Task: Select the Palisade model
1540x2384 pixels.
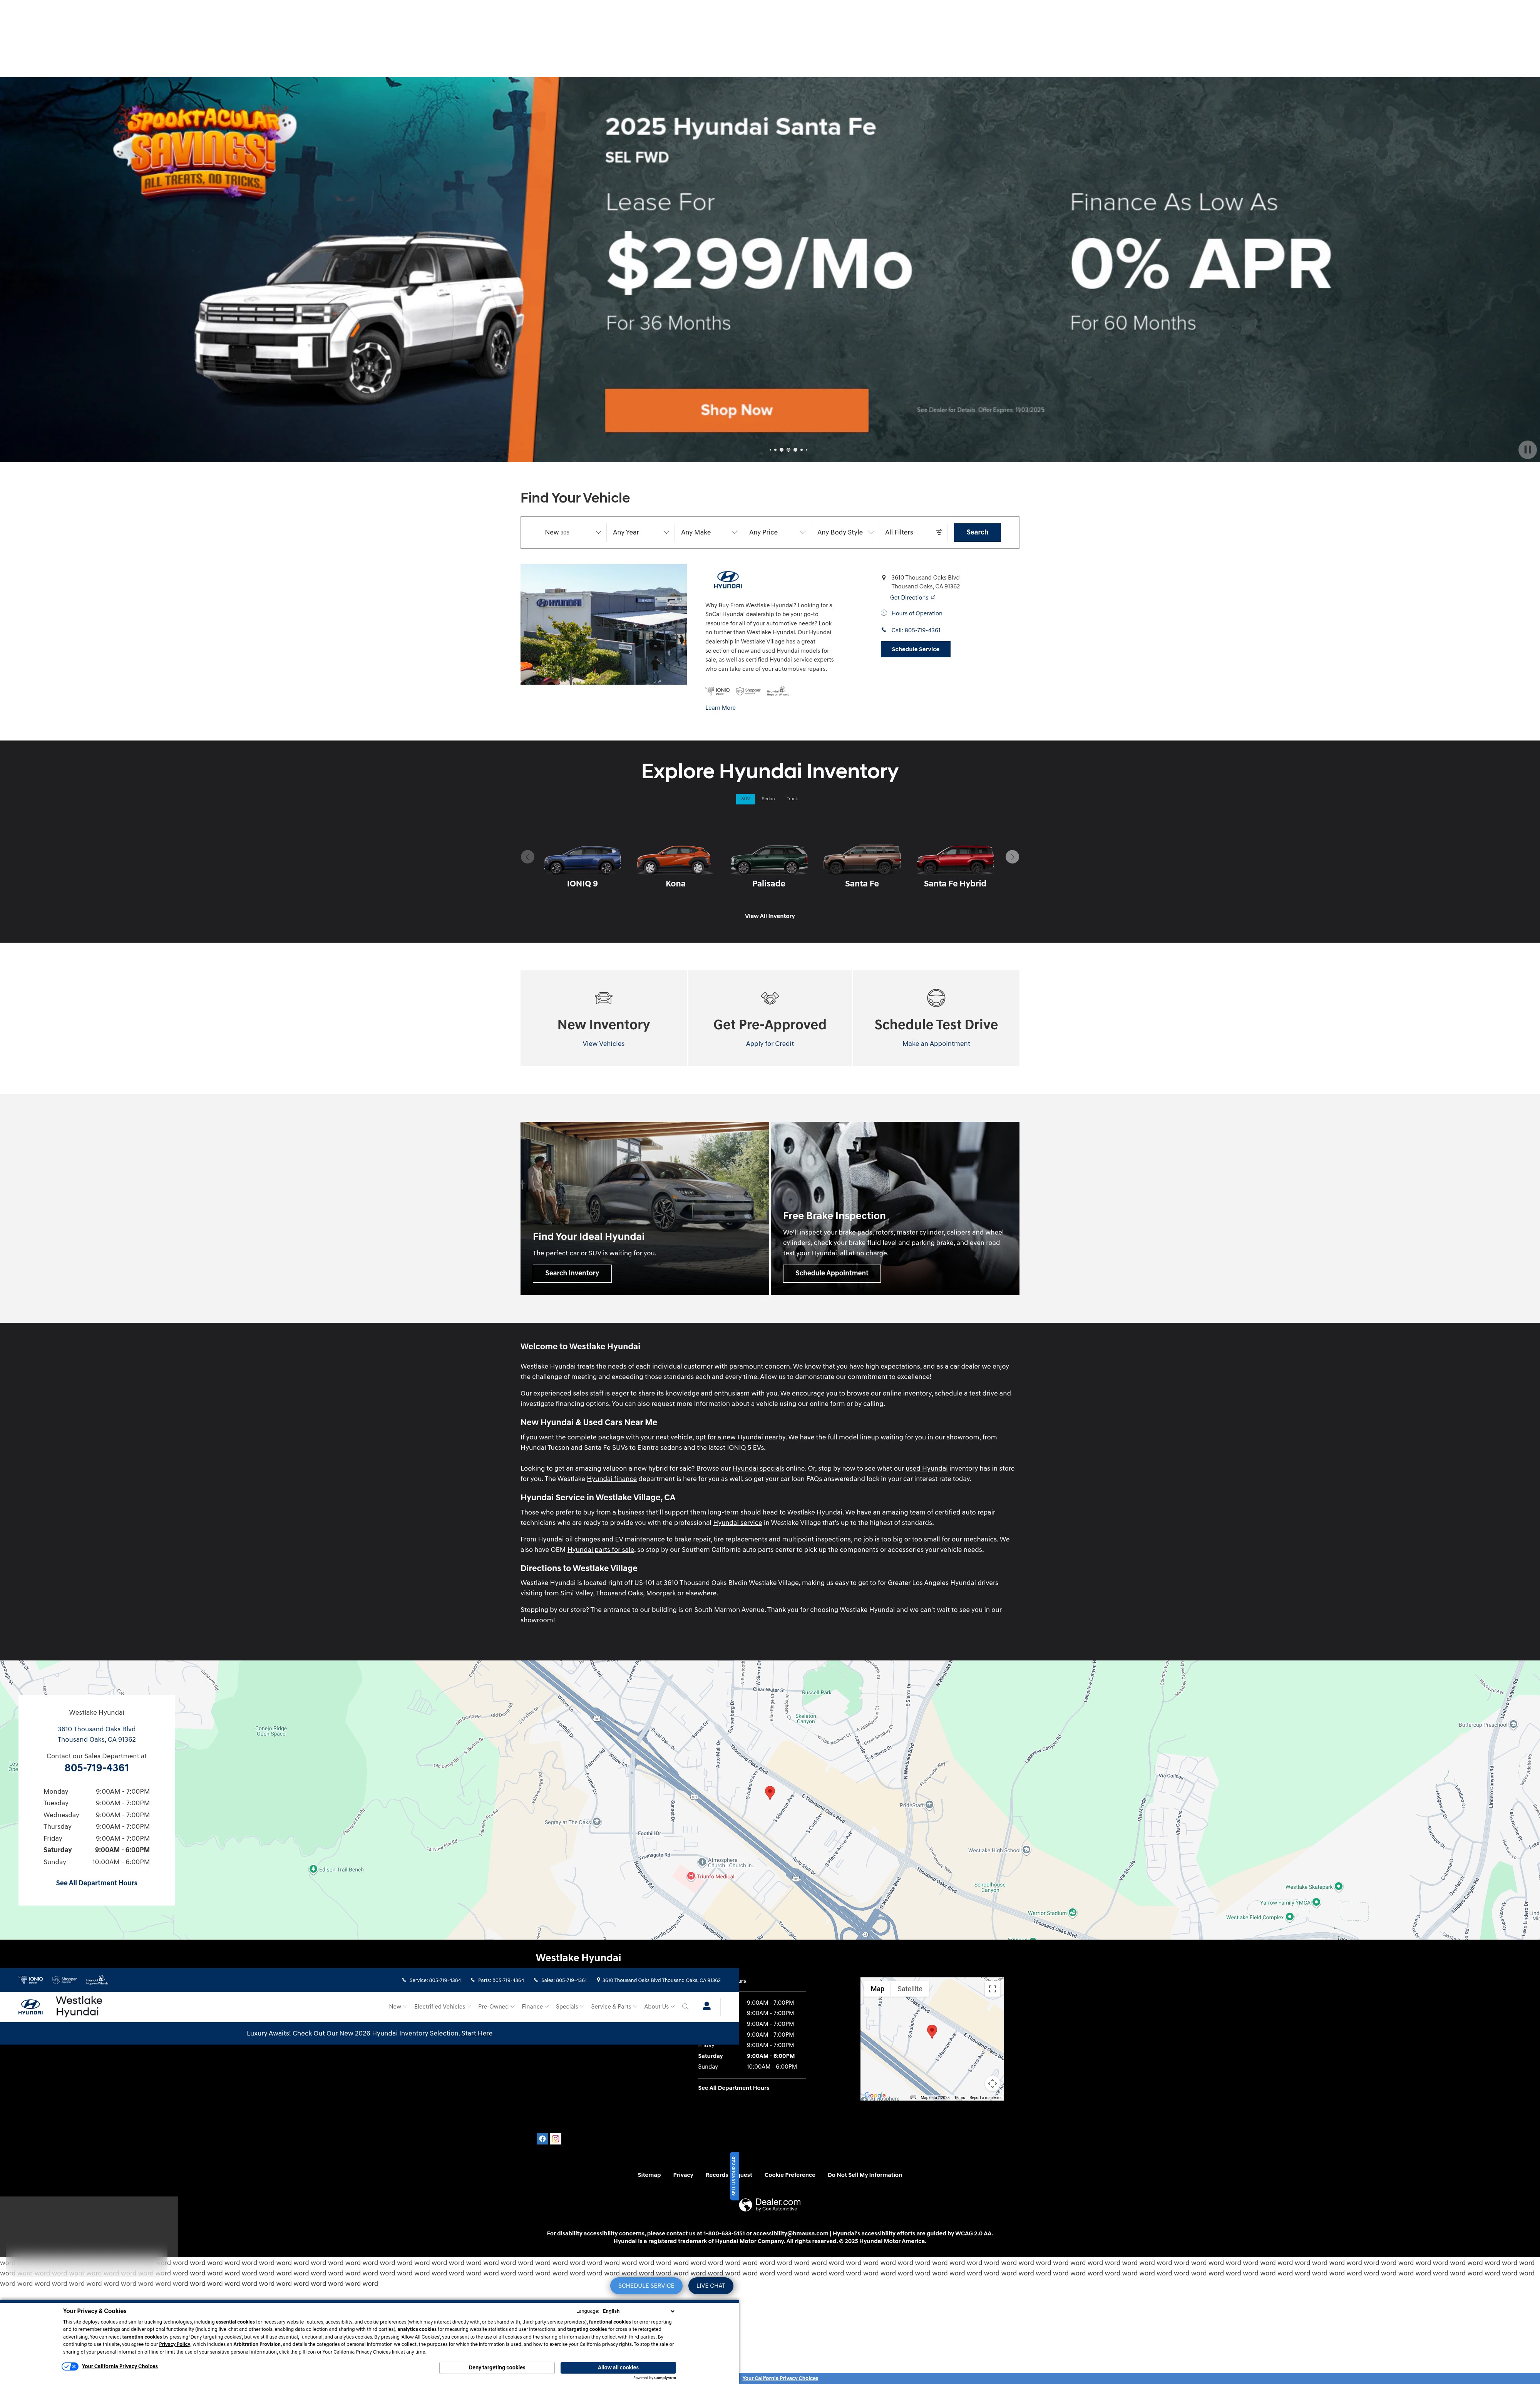Action: click(x=768, y=866)
